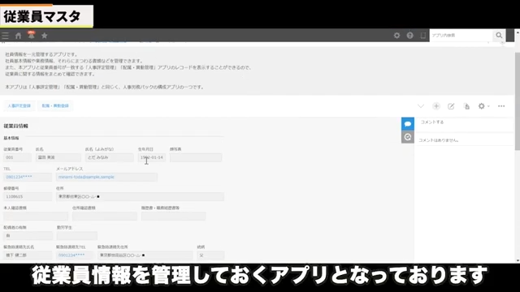This screenshot has height=292, width=520.
Task: Click the empty 顔写真 photo field
Action: tap(196, 157)
